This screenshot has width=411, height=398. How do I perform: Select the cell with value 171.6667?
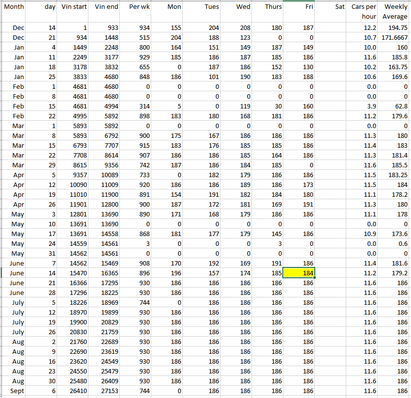(x=395, y=38)
